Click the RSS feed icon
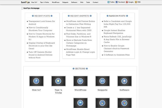162x108 pixels. point(136,2)
